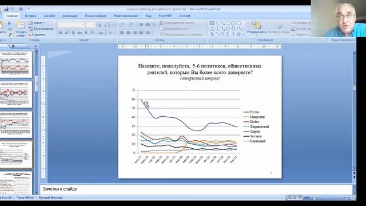This screenshot has height=206, width=366.
Task: Select the right block arrow shape
Action: pyautogui.click(x=228, y=29)
